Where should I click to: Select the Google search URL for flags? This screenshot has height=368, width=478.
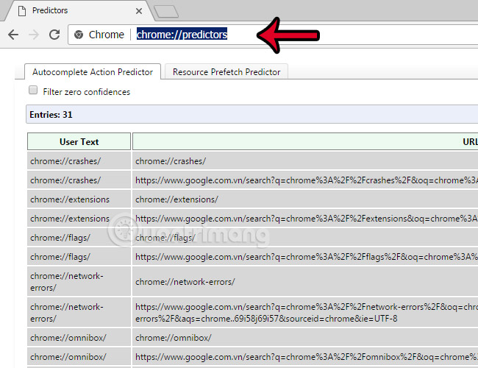(x=305, y=257)
